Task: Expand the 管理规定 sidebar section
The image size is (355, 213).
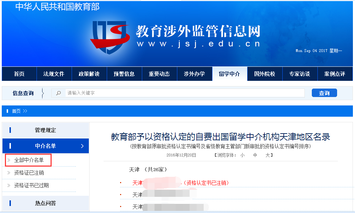Action: coord(45,130)
